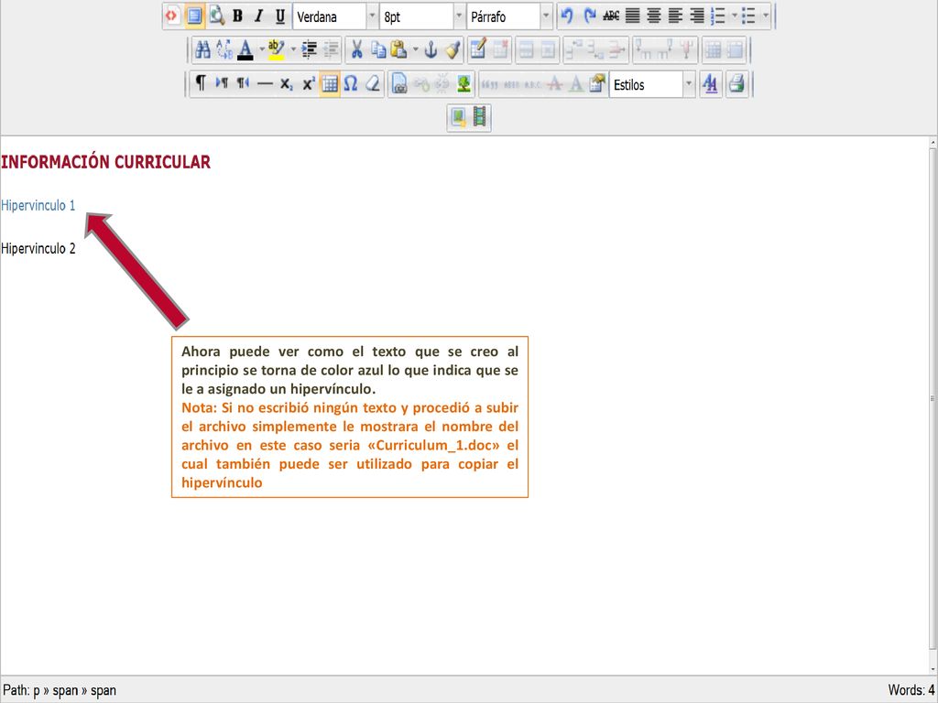Select the p element in Path
Screen dimensions: 938x703
point(37,691)
